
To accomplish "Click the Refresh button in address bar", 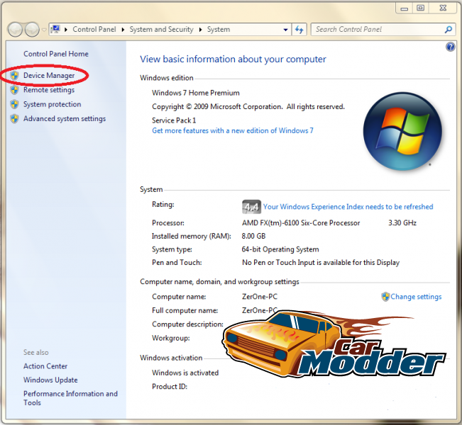I will click(299, 30).
